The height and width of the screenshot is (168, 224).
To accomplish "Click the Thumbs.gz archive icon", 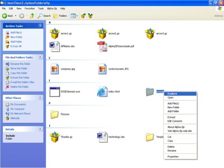I will point(55,137).
